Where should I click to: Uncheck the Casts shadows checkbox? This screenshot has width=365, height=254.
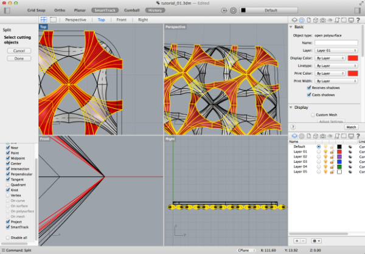pos(310,95)
